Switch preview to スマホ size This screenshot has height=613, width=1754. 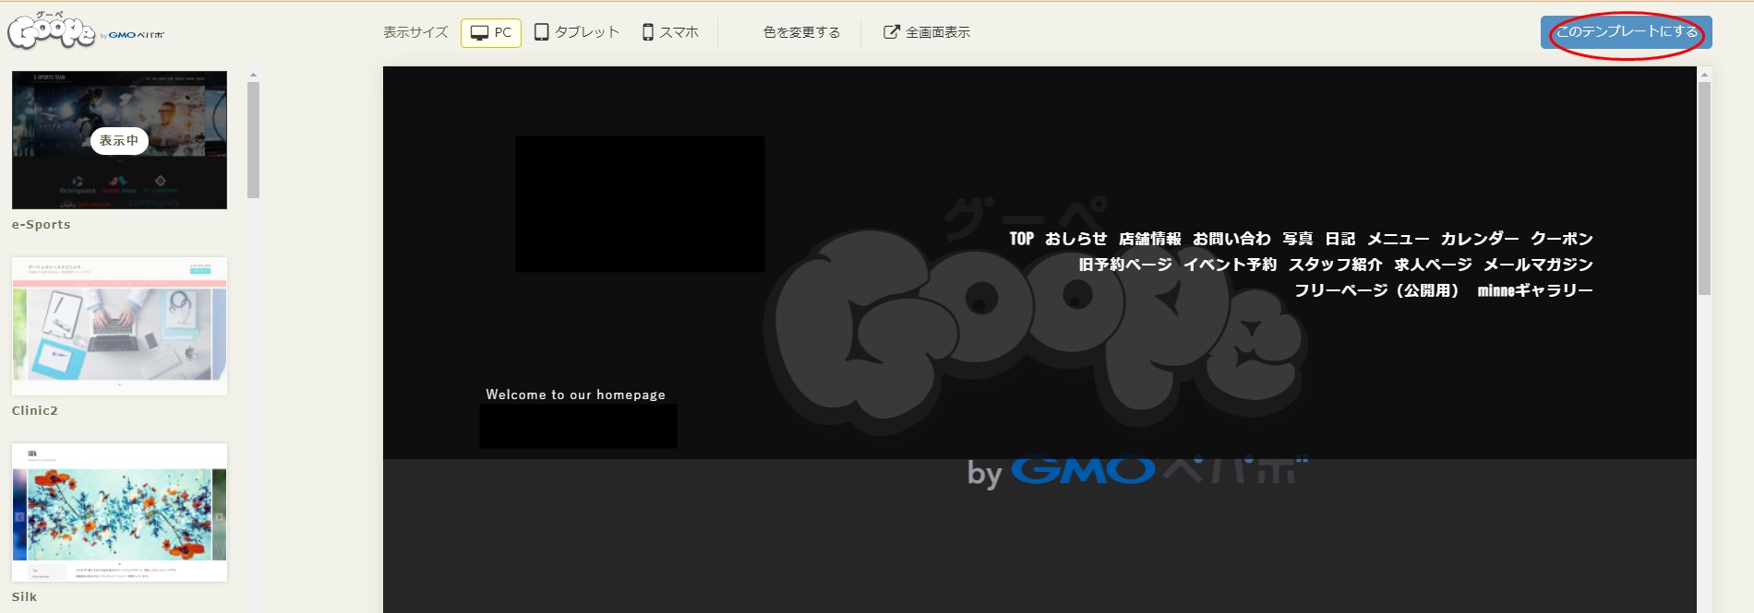(670, 32)
